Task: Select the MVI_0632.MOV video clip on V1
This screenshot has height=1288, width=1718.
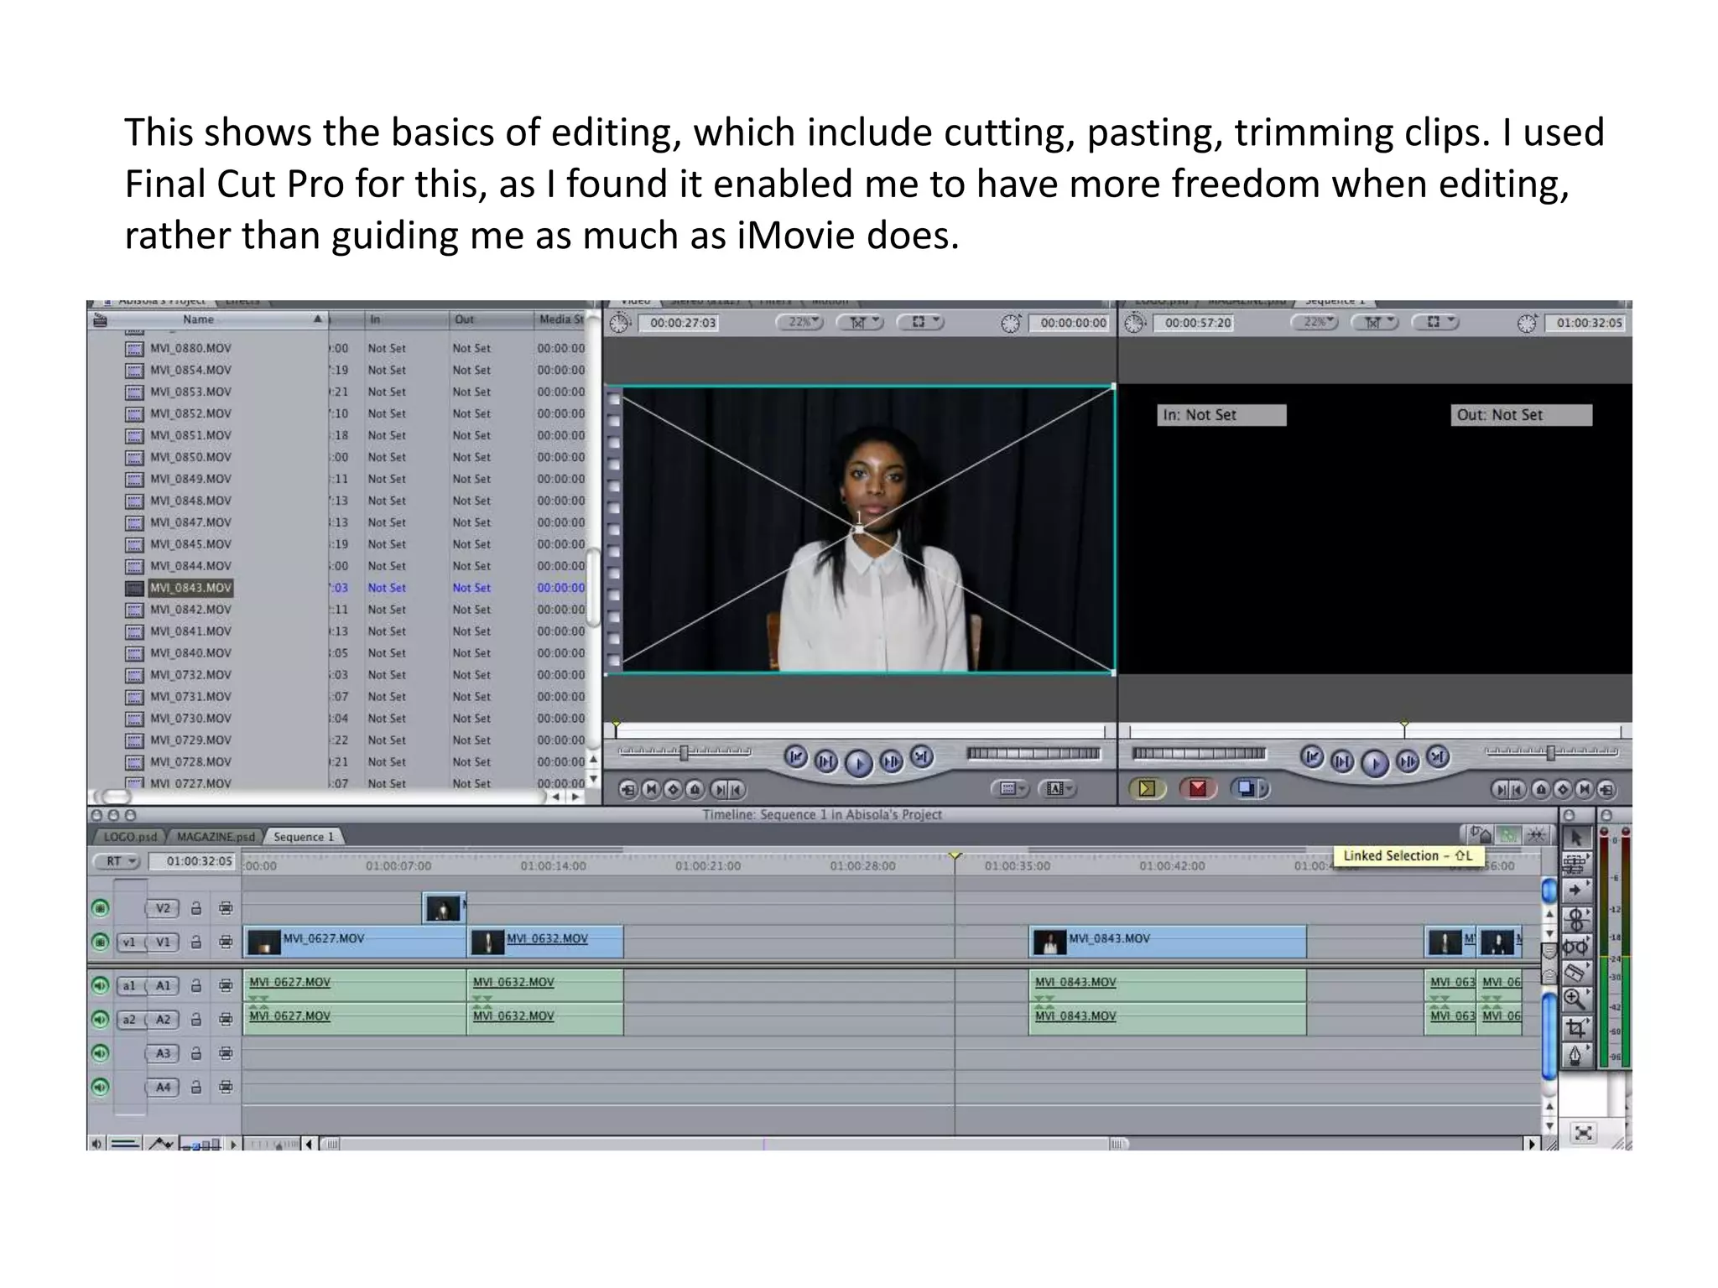Action: (x=545, y=942)
